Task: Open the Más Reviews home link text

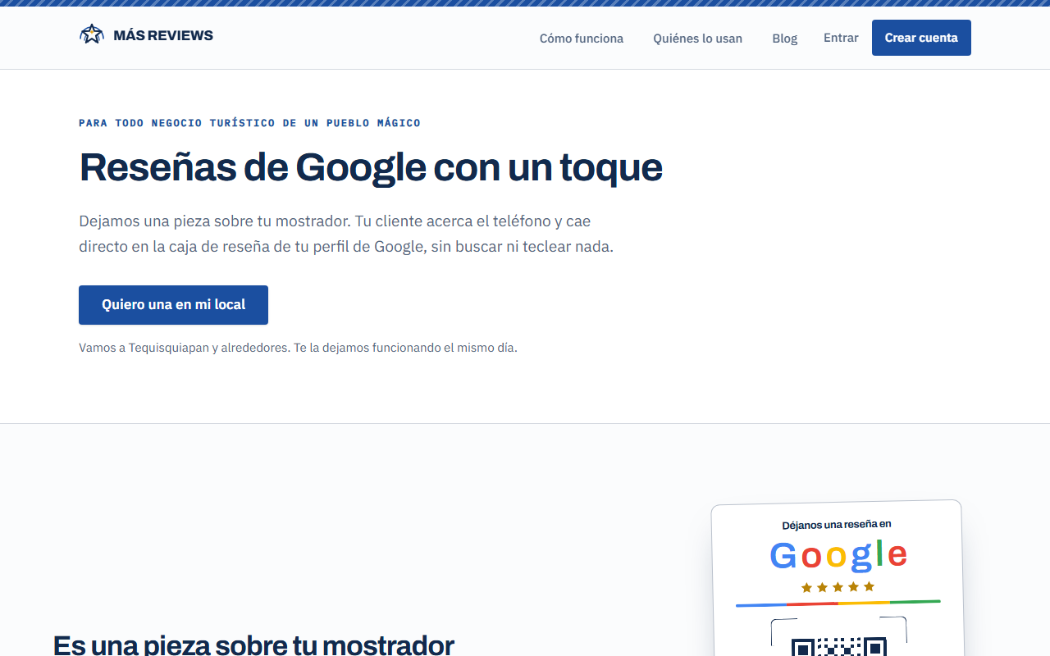Action: point(163,35)
